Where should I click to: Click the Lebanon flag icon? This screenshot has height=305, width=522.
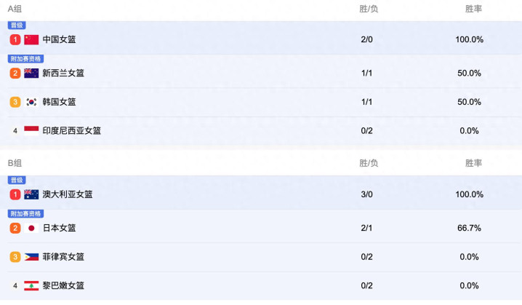coord(31,285)
